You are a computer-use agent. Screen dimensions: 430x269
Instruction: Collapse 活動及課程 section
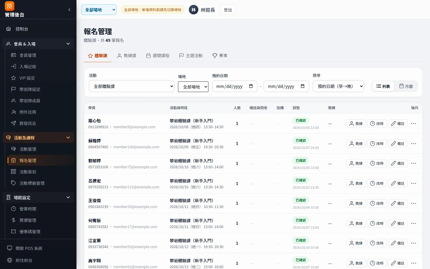click(x=38, y=138)
